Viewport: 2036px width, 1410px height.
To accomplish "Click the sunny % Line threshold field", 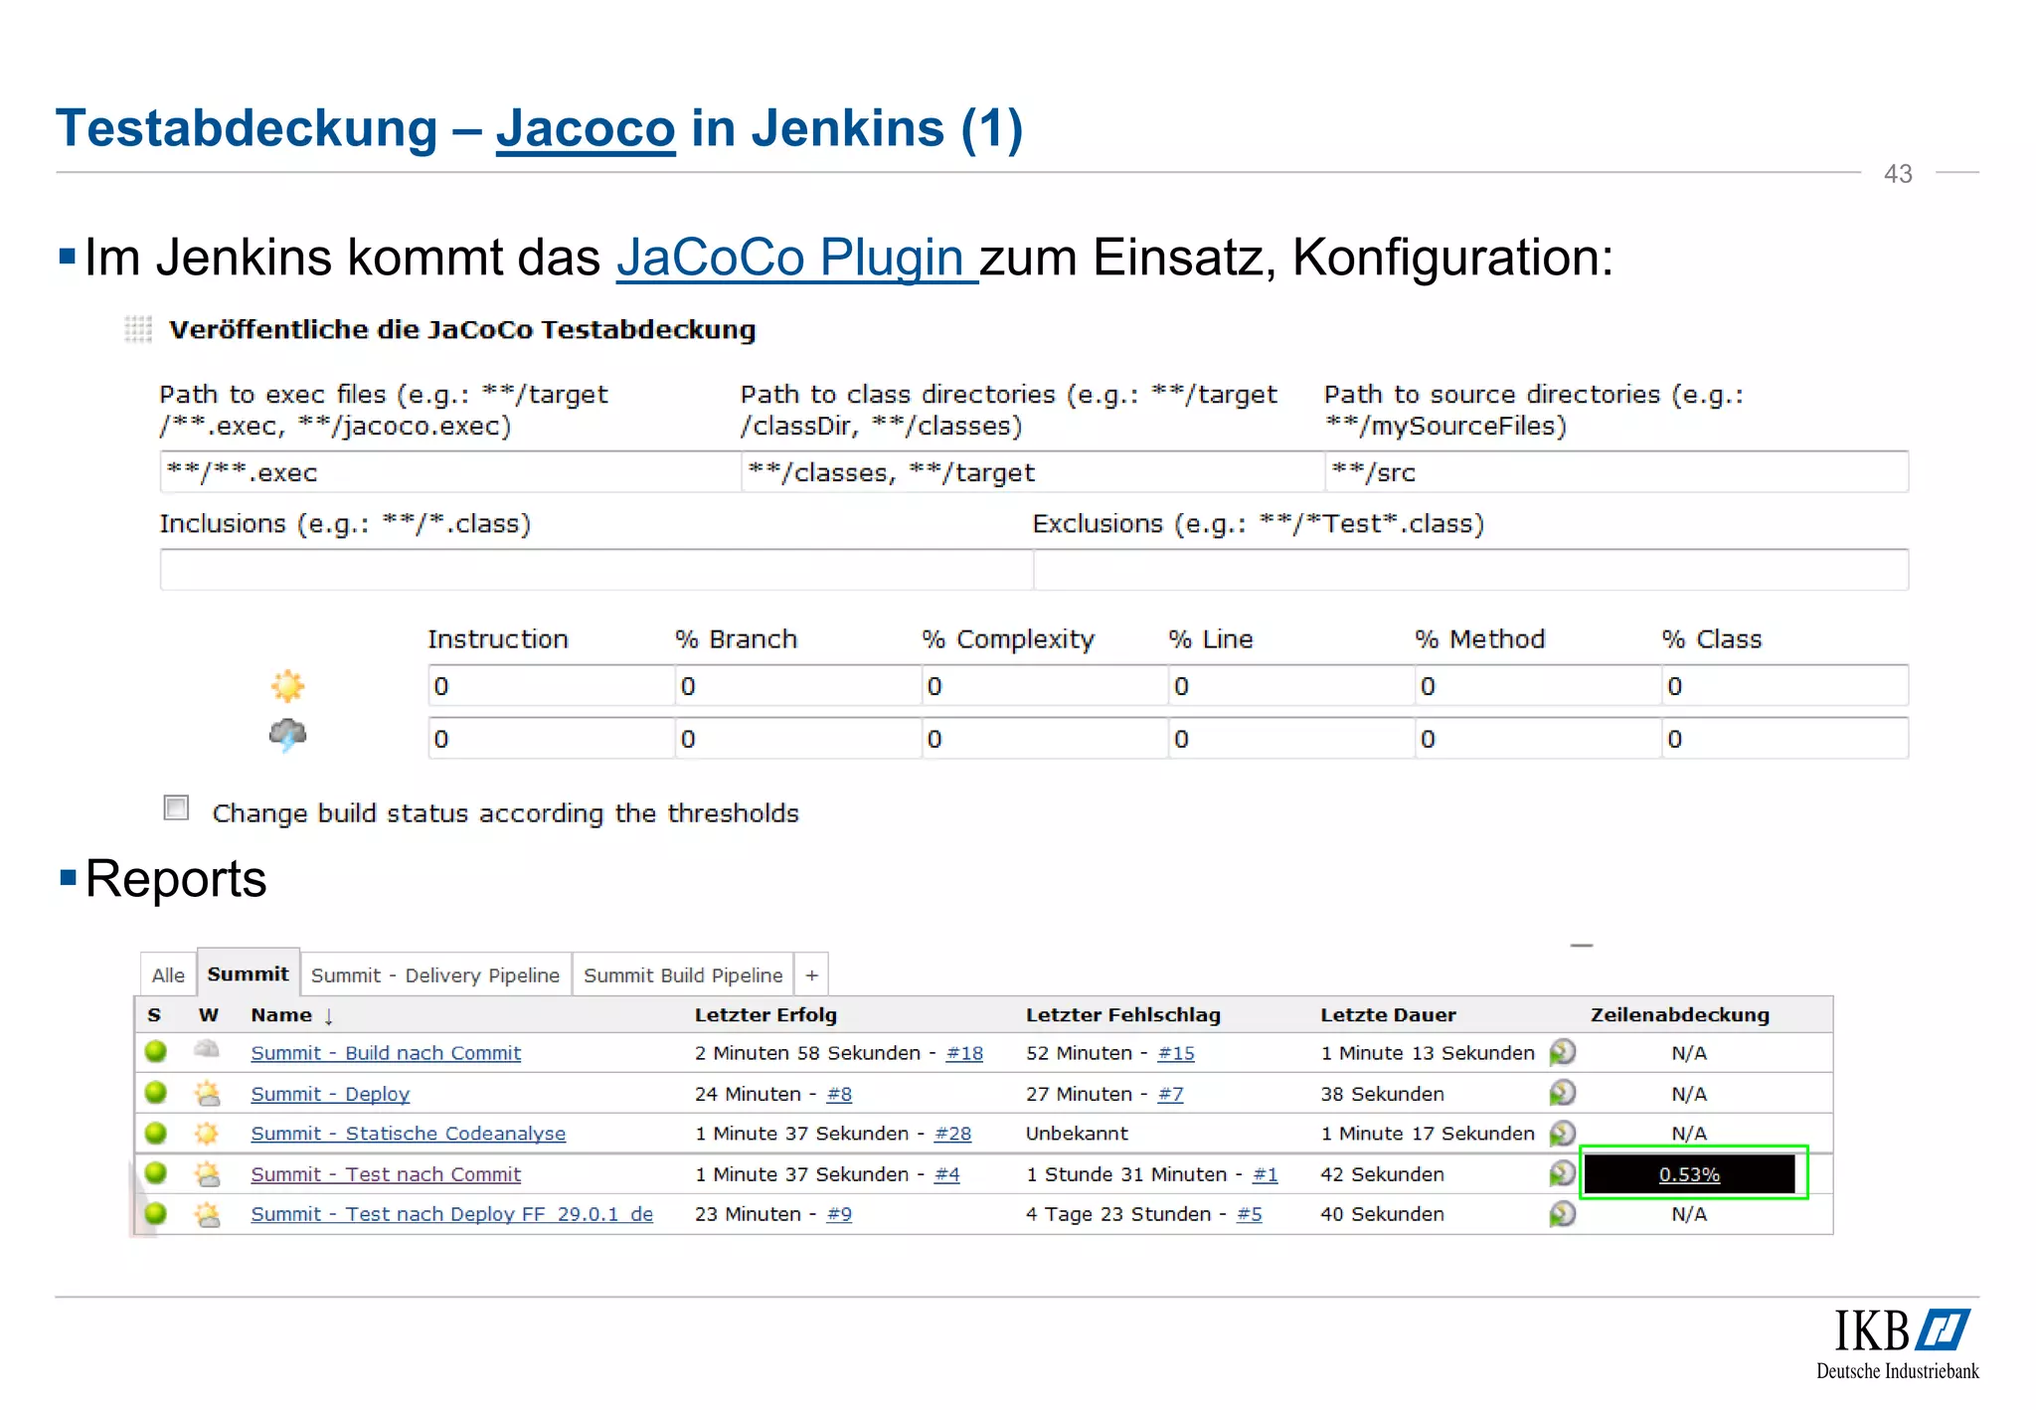I will coord(1291,686).
